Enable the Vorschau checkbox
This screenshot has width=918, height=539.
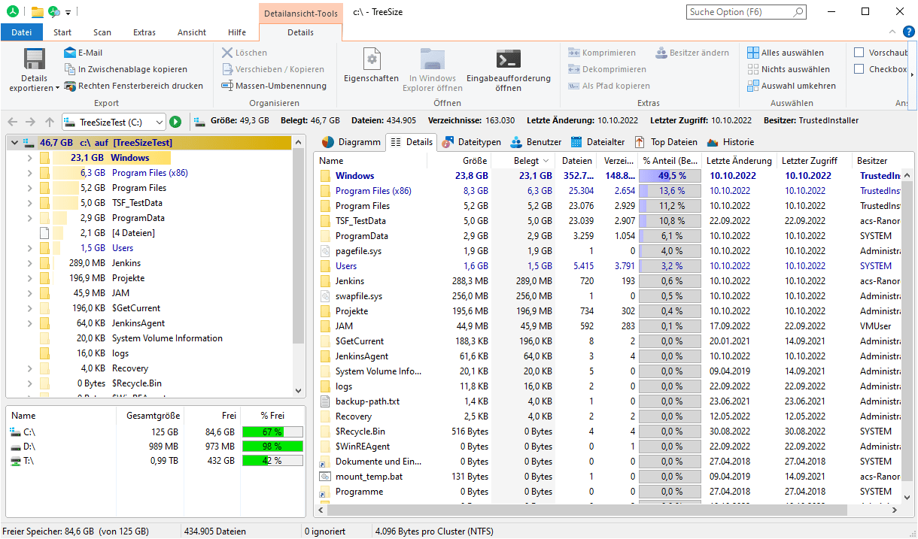[x=859, y=53]
